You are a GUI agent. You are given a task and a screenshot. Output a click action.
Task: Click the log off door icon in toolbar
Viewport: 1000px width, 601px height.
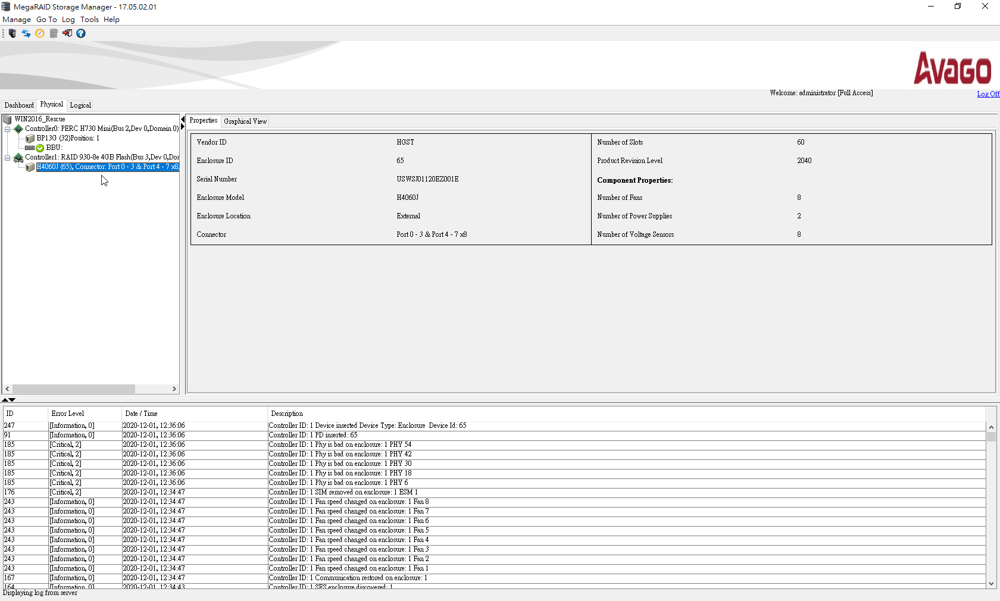pyautogui.click(x=67, y=33)
